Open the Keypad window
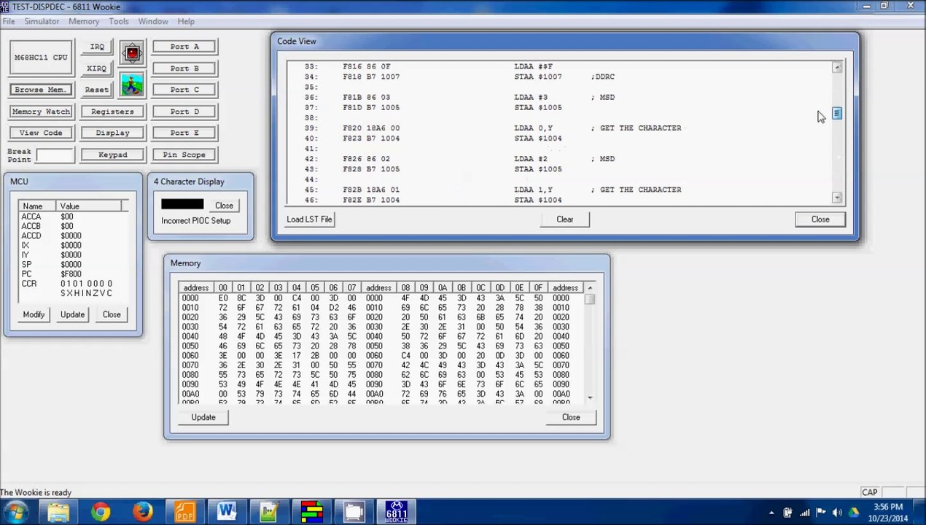 112,155
